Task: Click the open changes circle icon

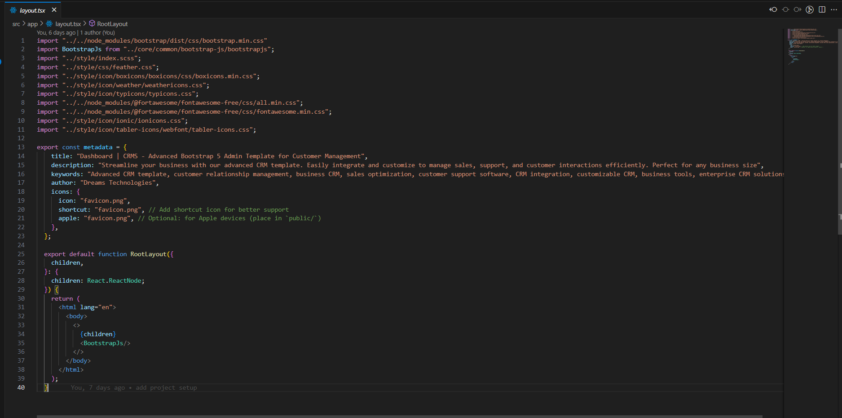Action: [785, 9]
